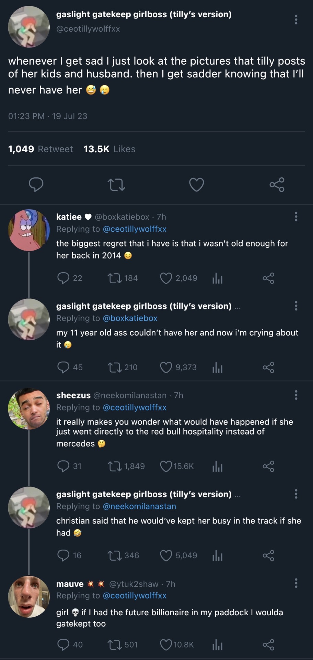
Task: Like the main tweet by ceotillywolffxx
Action: coord(197,185)
